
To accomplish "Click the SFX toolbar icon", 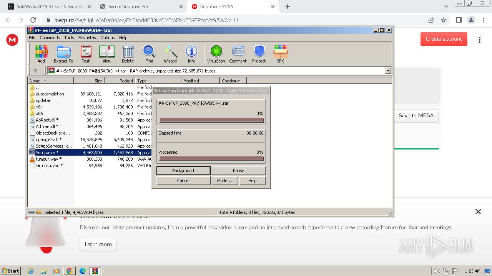I will (281, 54).
